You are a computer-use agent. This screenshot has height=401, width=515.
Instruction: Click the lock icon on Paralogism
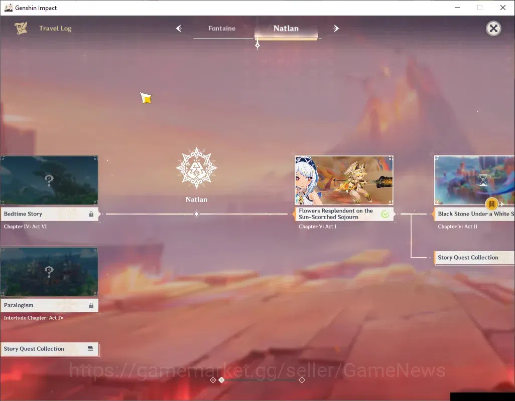click(x=91, y=306)
